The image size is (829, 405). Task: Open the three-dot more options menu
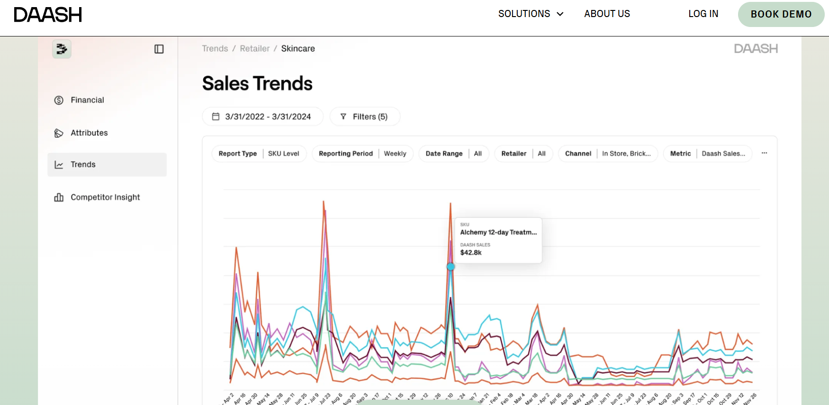pyautogui.click(x=764, y=153)
